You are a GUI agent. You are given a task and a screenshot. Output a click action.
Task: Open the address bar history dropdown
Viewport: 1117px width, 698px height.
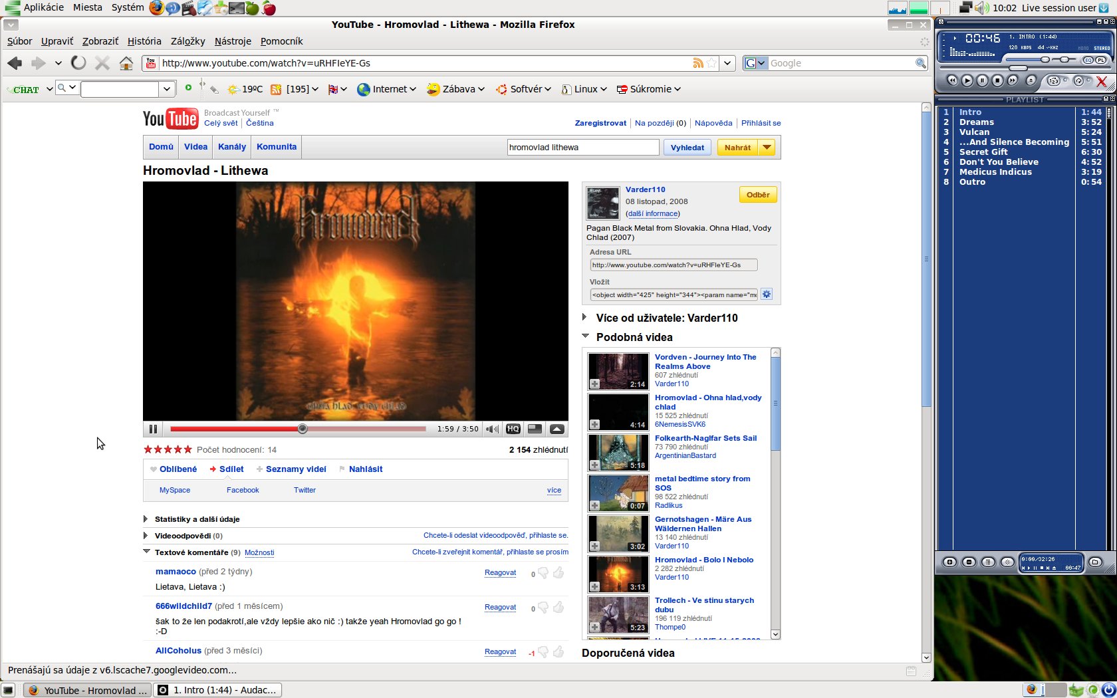pos(727,63)
